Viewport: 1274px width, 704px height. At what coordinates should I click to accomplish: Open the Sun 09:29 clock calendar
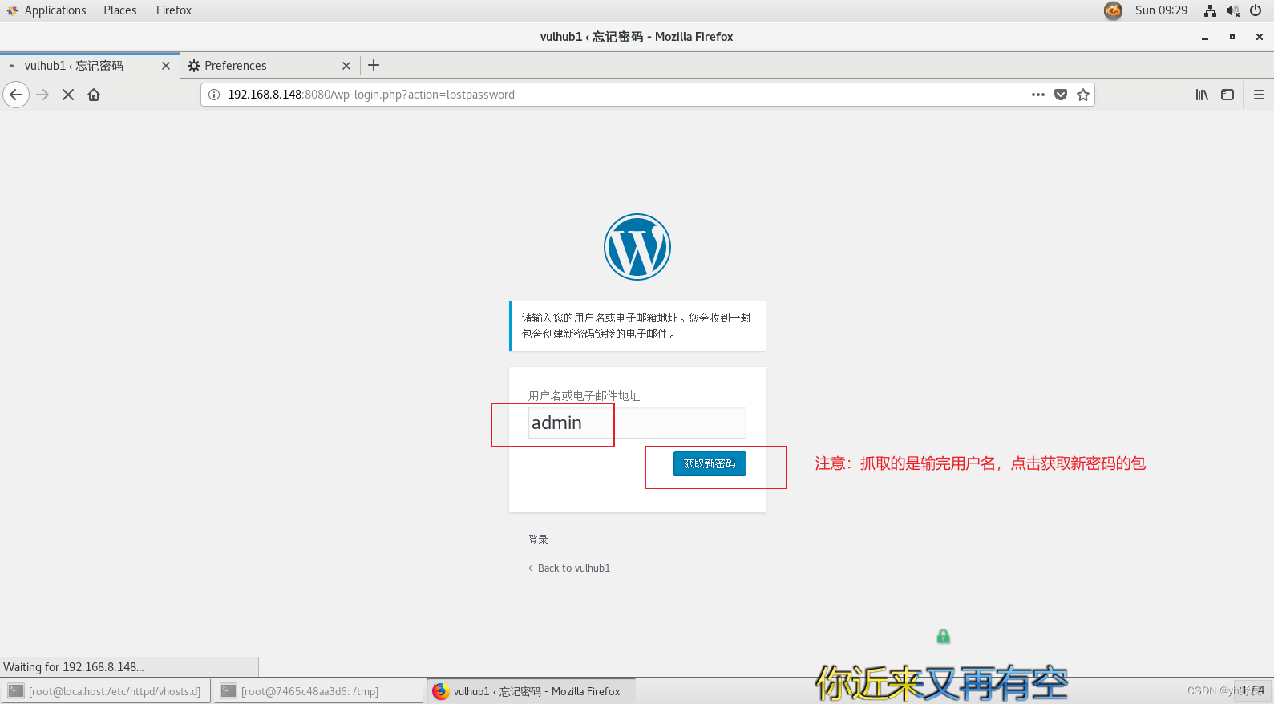tap(1161, 10)
